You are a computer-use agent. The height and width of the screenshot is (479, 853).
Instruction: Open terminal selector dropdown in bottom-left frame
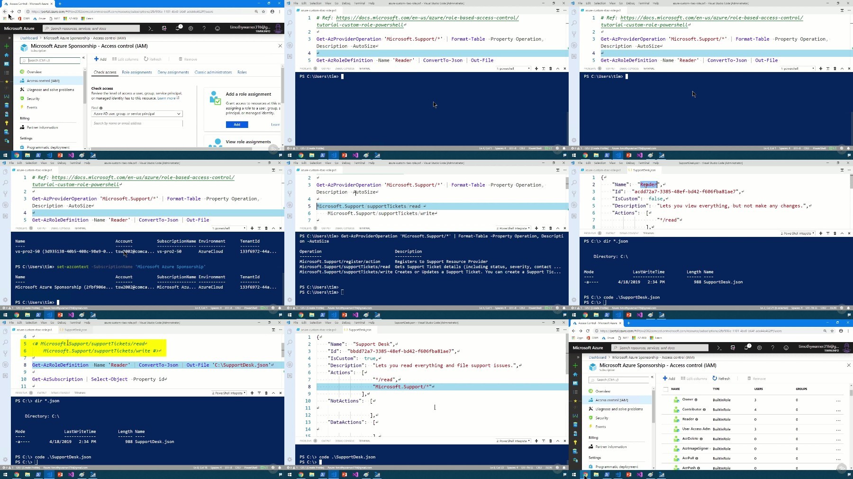point(228,393)
